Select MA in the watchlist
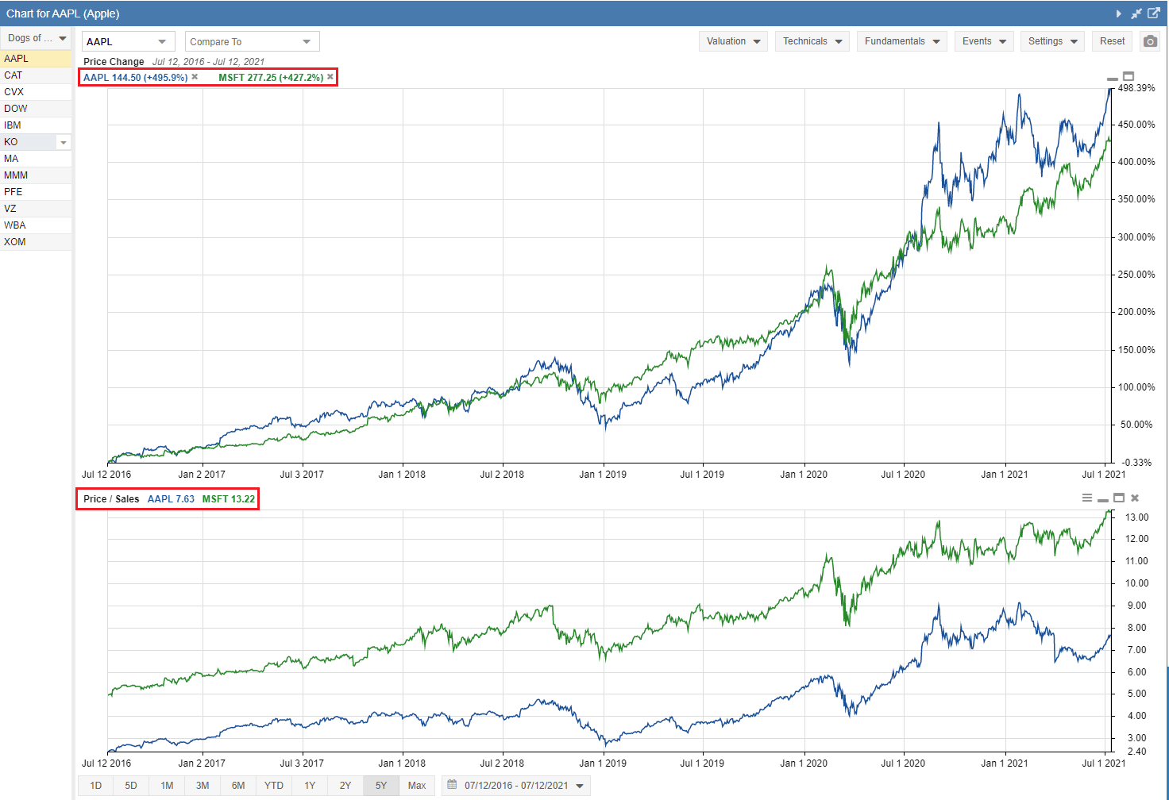This screenshot has height=800, width=1169. point(36,159)
